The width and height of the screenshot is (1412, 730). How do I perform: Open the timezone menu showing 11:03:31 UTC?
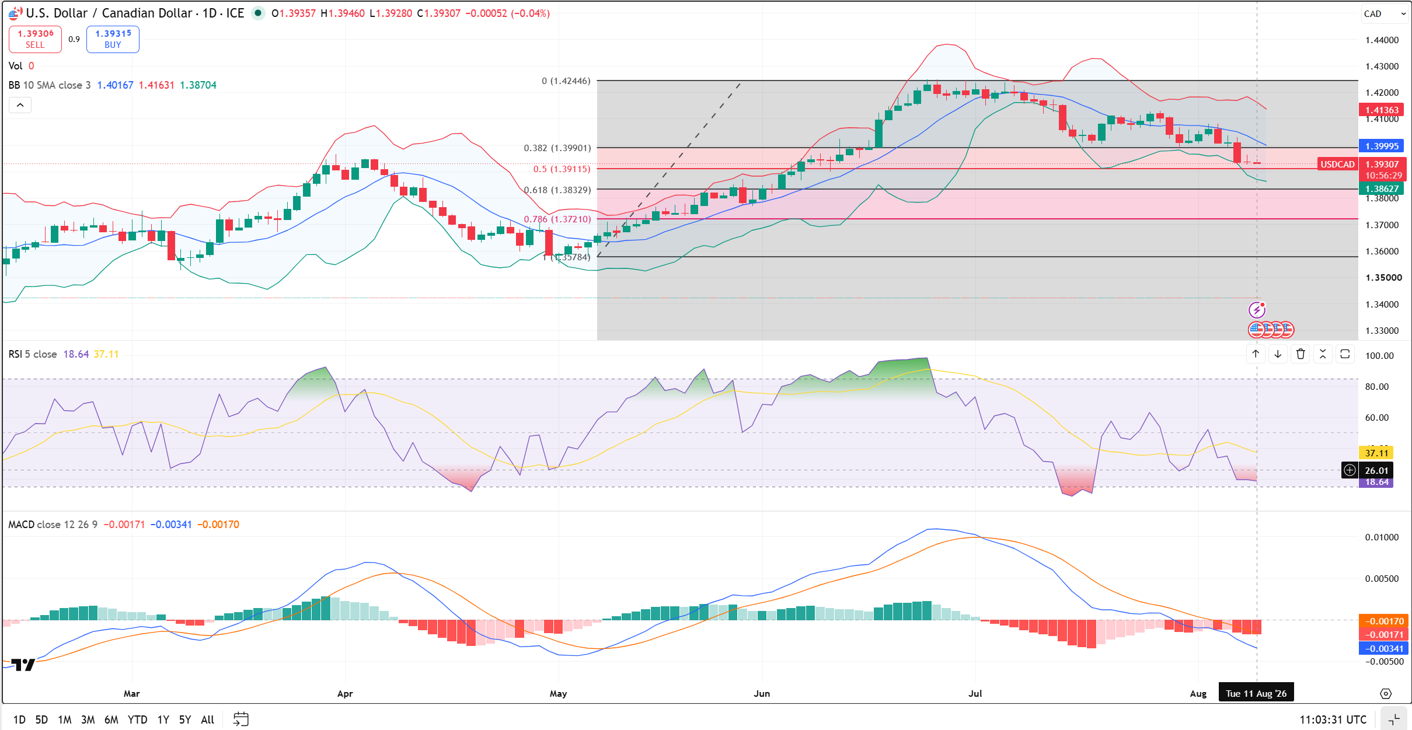pyautogui.click(x=1333, y=719)
